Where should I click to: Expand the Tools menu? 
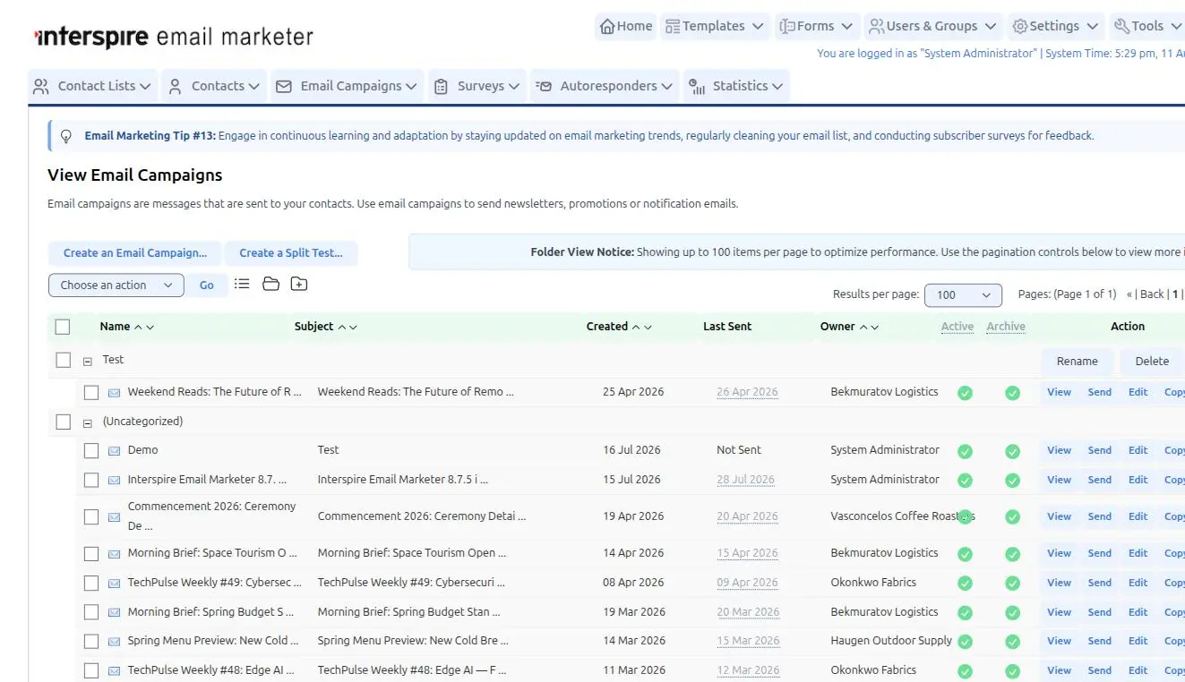1147,26
